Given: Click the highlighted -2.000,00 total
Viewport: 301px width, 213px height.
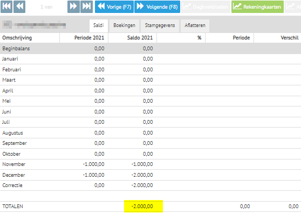Looking at the screenshot, I should 143,207.
